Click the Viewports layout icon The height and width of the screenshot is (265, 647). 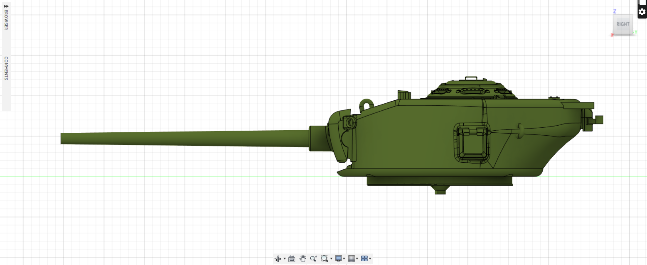(364, 259)
